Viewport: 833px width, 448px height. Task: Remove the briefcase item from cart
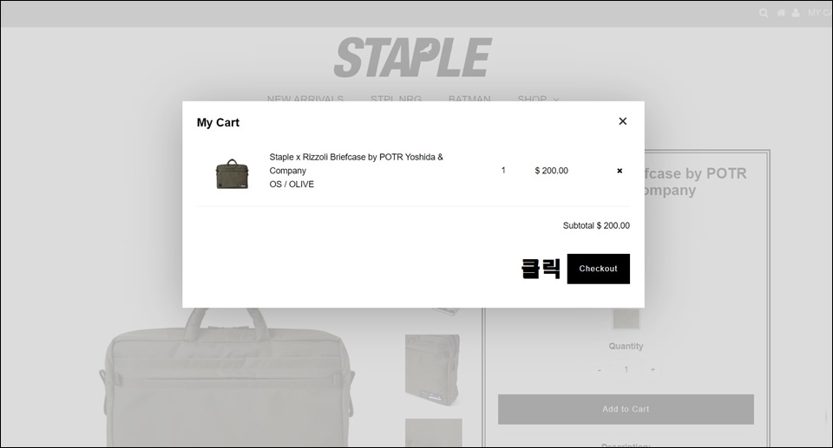[620, 171]
